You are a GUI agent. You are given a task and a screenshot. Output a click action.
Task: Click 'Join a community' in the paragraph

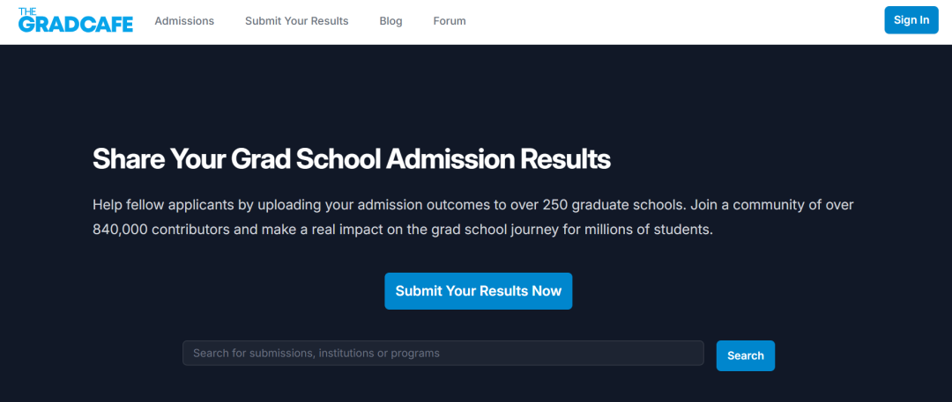tap(743, 205)
